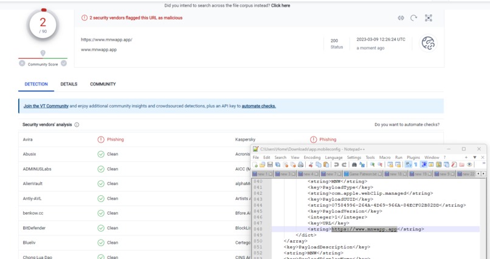
Task: Save all files in Notepad++ toolbar
Action: point(278,164)
